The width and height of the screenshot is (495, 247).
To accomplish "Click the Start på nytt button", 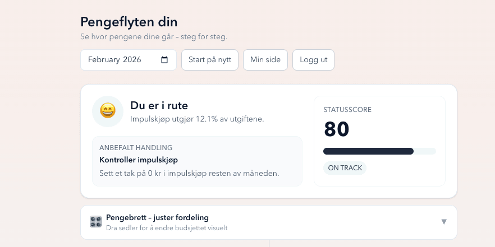I will tap(210, 60).
